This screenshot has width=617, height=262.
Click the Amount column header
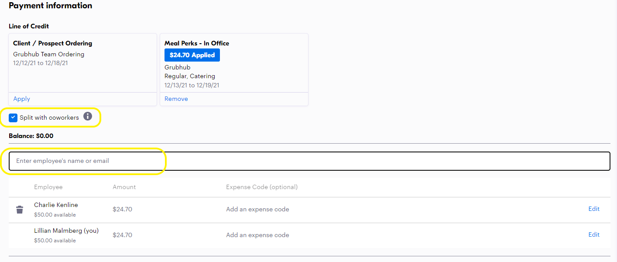124,187
